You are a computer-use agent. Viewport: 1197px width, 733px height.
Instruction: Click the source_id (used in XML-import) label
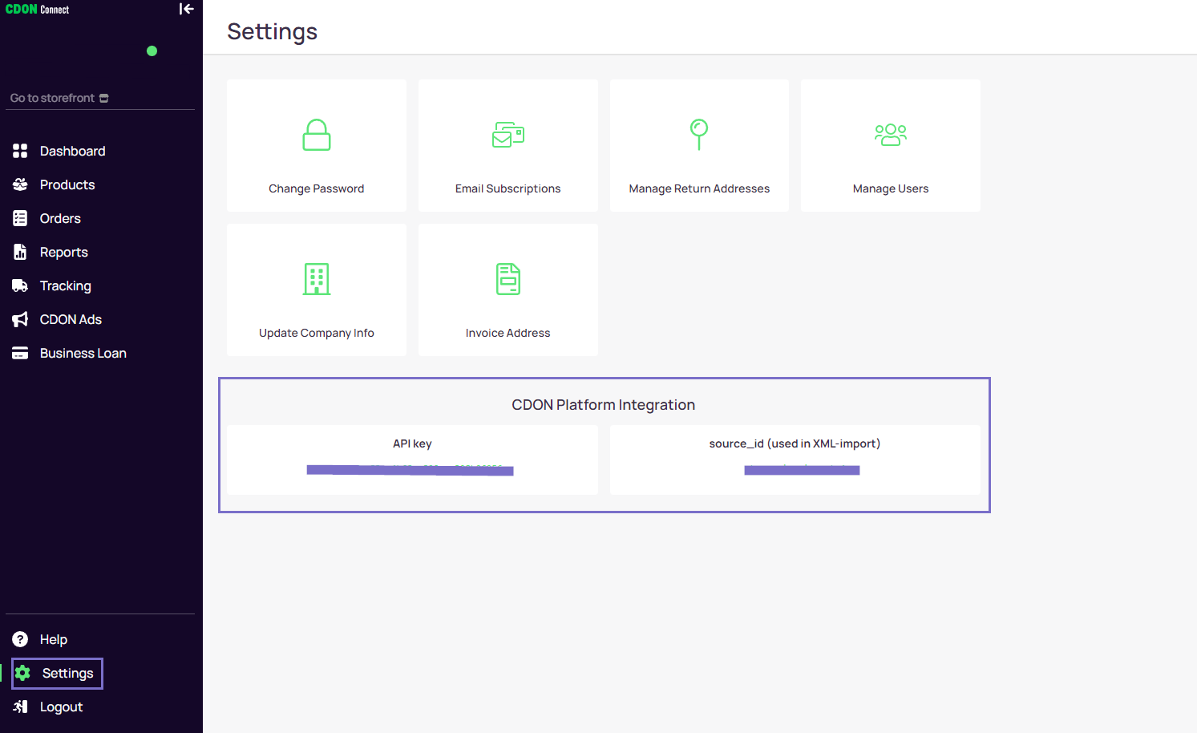click(795, 443)
